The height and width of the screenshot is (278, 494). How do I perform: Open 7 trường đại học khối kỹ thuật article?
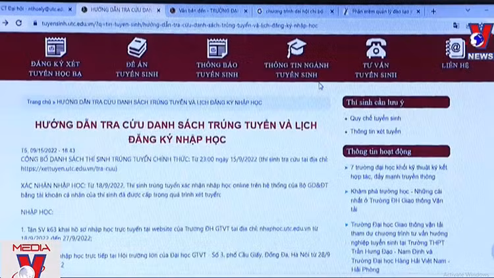(x=398, y=172)
